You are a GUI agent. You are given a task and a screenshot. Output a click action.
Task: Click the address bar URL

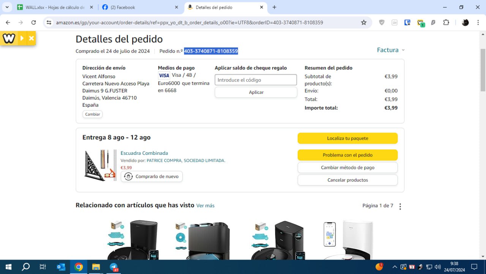click(189, 22)
